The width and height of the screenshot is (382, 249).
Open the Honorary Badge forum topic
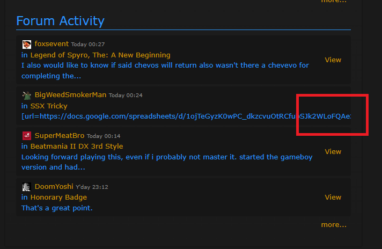point(58,197)
